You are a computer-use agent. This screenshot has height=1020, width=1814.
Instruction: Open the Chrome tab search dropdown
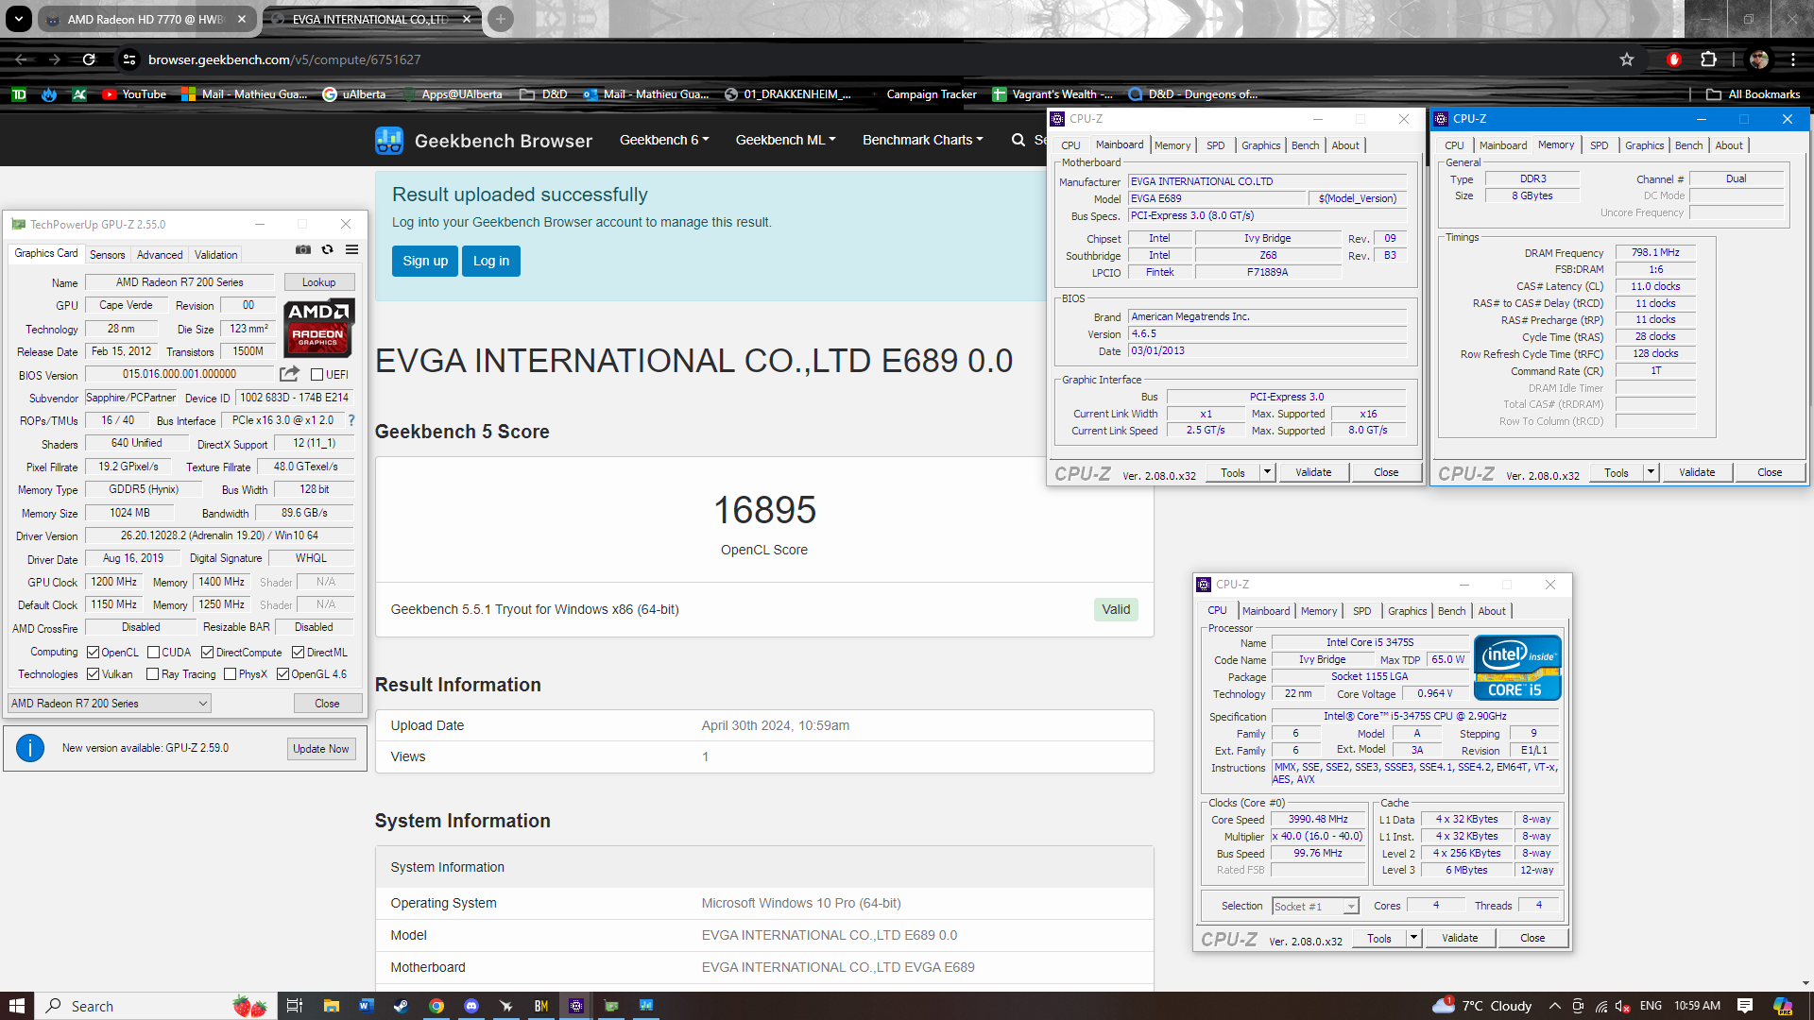18,19
